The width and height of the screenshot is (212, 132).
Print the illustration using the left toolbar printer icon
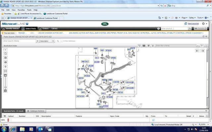(5, 58)
